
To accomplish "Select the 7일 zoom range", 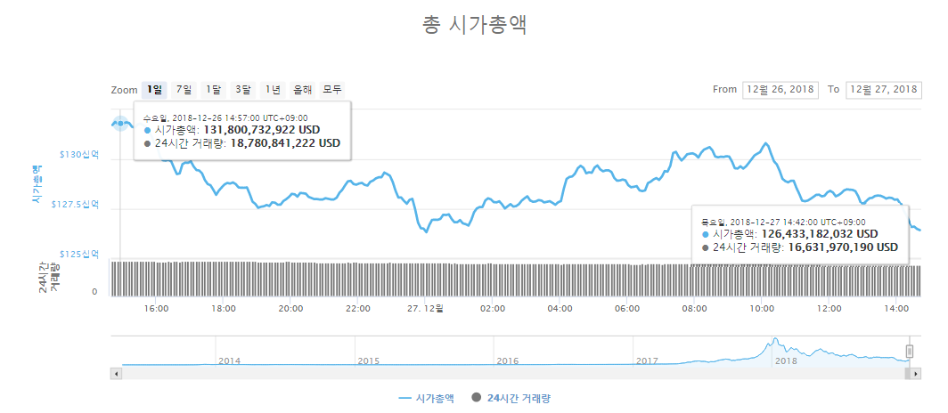I will coord(184,90).
